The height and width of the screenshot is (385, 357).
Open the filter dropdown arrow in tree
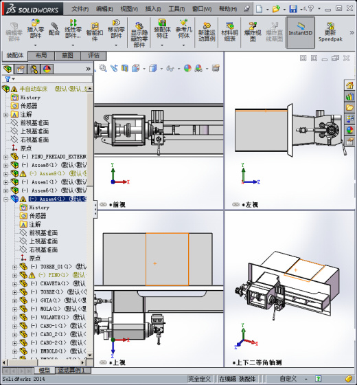point(14,79)
